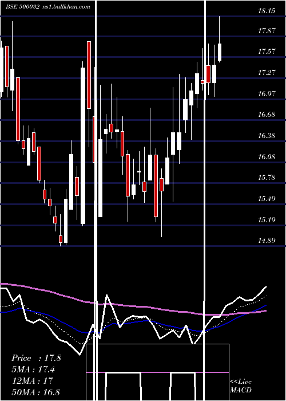Viewport: 286px width, 401px height.
Task: Click the 17.57 price axis label
Action: point(267,52)
